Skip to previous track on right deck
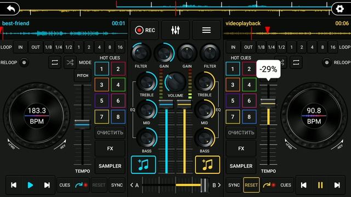 [x=304, y=185]
